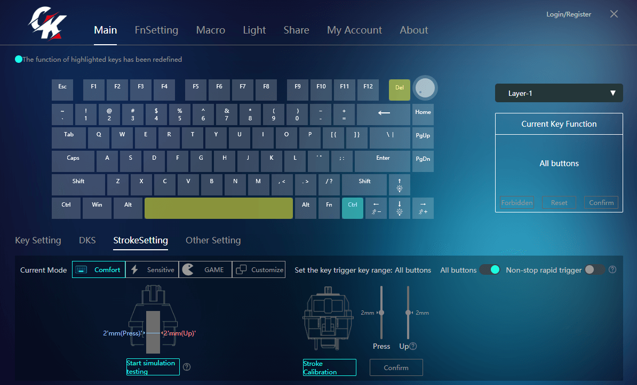This screenshot has height=385, width=637.
Task: Click Confirm below the stroke sliders
Action: [x=396, y=367]
